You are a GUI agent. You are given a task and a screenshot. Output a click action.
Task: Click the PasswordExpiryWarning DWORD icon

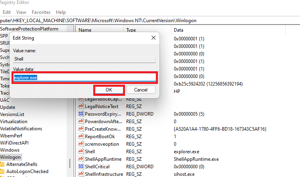(x=81, y=114)
